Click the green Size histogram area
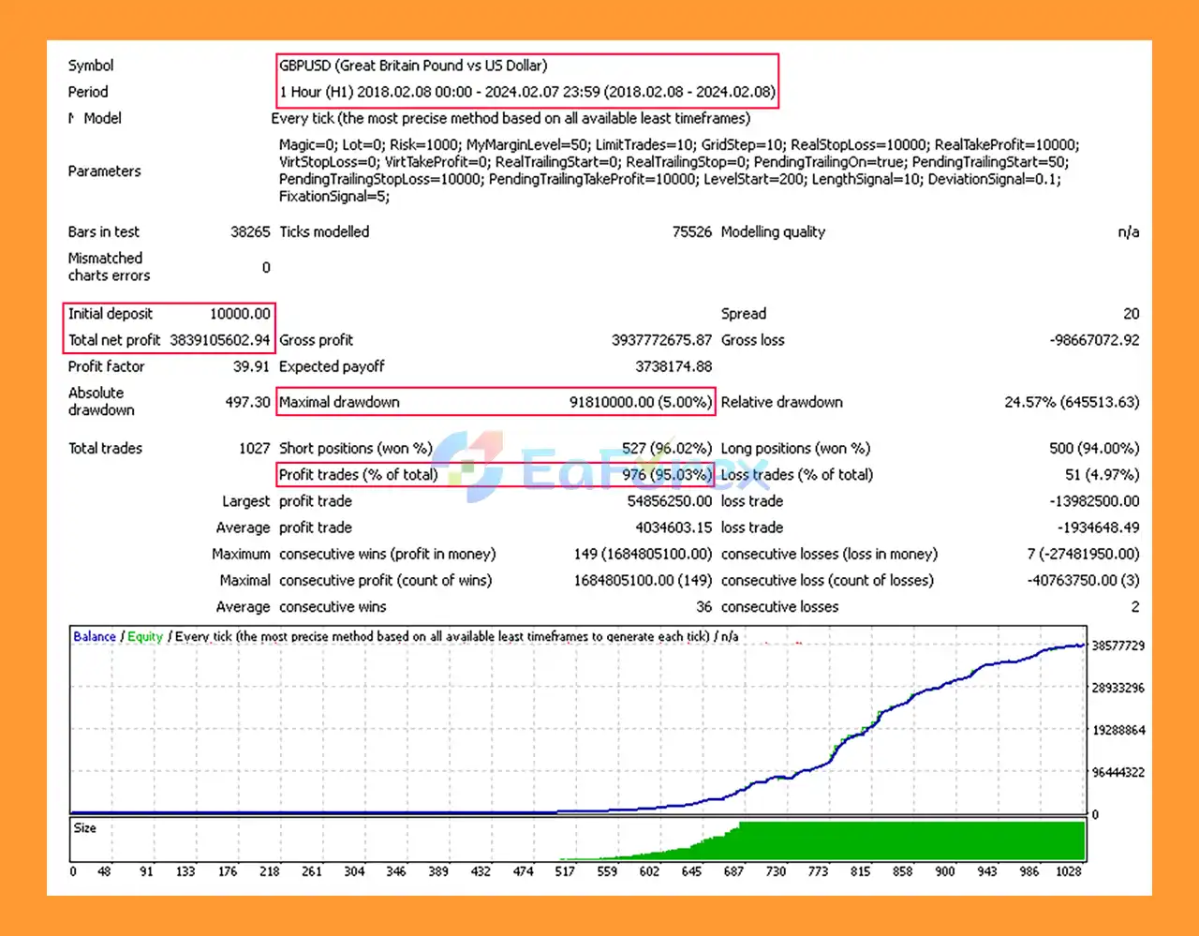 coord(890,839)
